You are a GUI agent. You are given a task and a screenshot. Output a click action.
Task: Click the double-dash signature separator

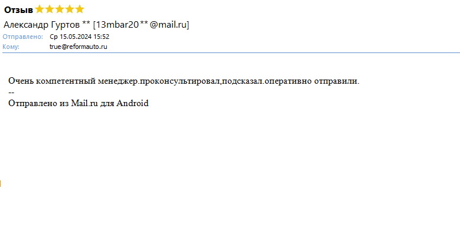point(11,93)
